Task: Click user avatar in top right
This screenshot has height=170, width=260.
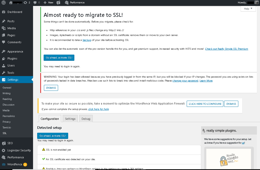Action: tap(256, 3)
